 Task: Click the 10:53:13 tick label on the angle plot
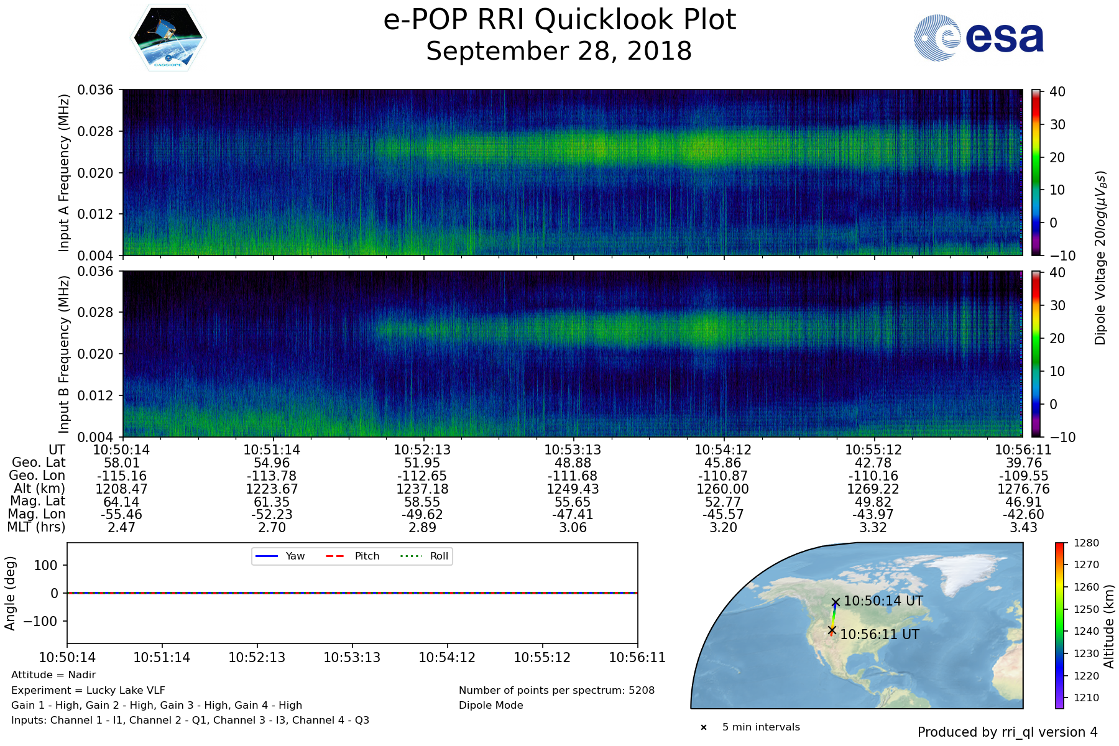coord(352,658)
